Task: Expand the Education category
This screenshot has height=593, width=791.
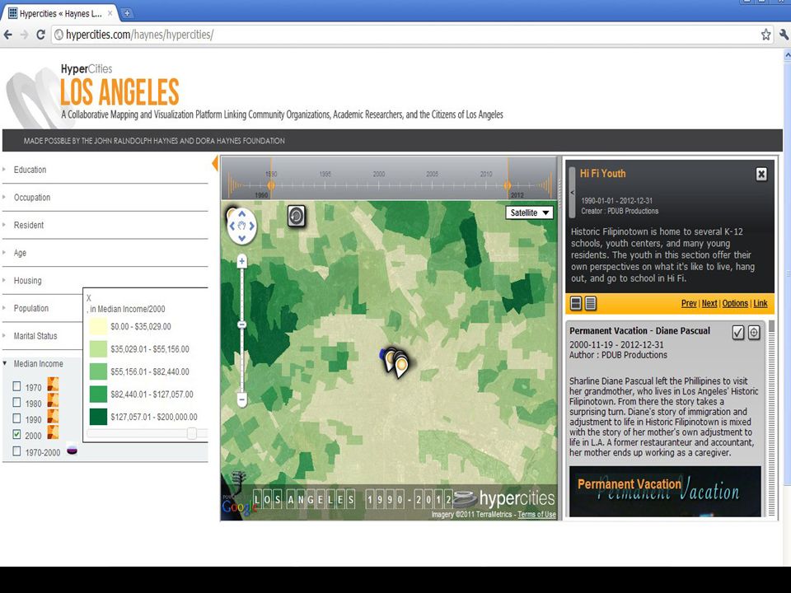Action: (30, 170)
